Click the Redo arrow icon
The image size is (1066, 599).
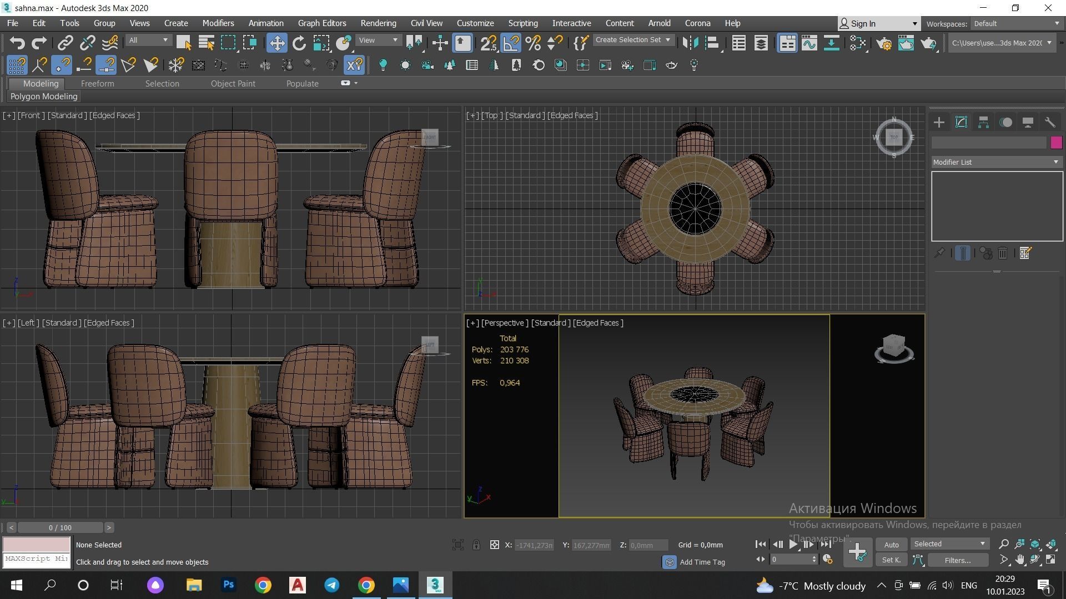click(39, 43)
